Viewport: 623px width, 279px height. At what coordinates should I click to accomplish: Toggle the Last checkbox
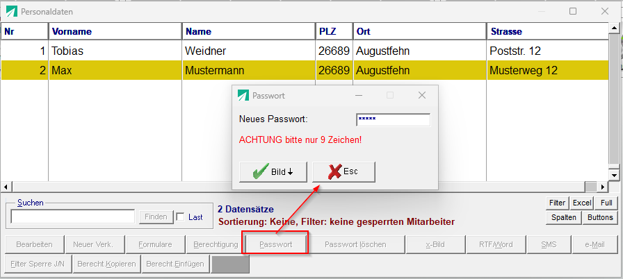[x=181, y=217]
